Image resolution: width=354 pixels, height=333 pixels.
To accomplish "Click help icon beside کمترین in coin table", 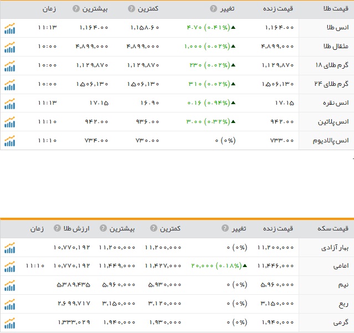I will point(153,228).
